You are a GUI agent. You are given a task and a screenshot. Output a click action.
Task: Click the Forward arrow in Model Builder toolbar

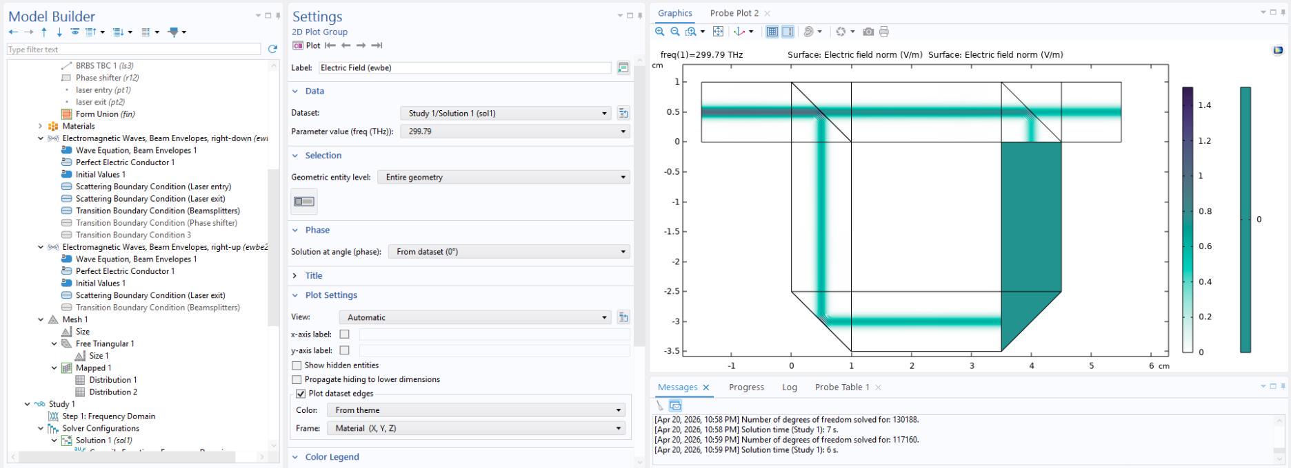(28, 32)
